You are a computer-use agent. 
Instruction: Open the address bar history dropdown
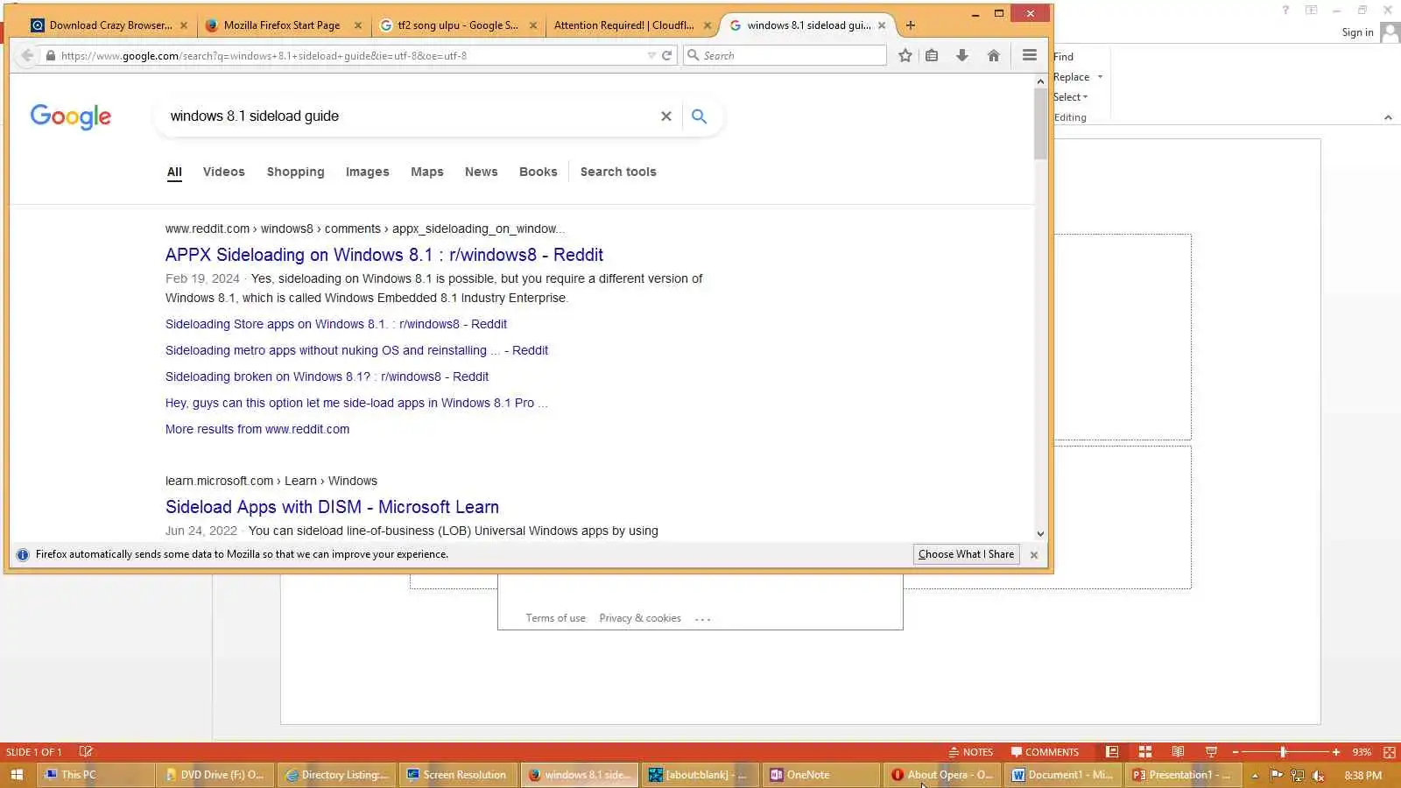coord(651,55)
